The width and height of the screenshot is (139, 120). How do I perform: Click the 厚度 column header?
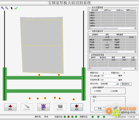[113, 57]
